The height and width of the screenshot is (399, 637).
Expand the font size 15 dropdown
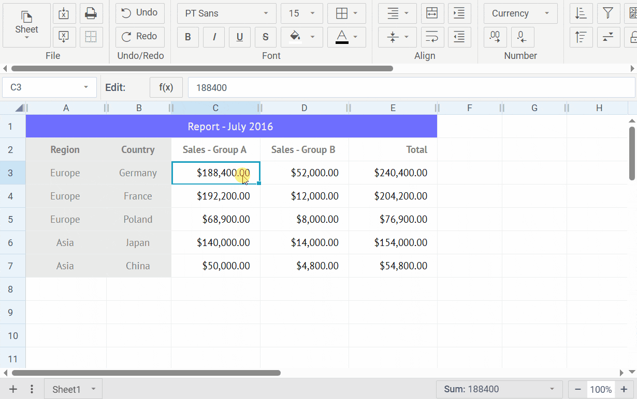(301, 13)
